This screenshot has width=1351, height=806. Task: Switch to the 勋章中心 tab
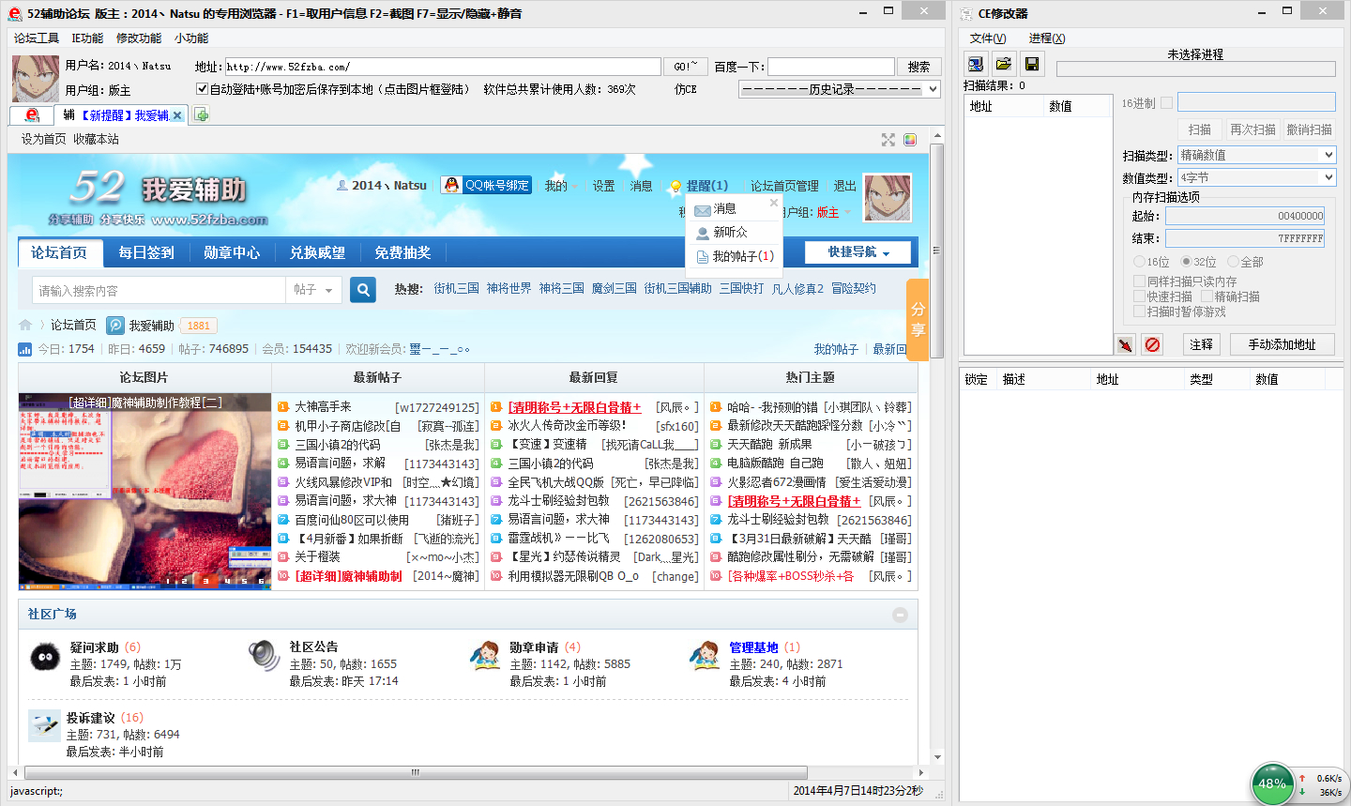232,252
